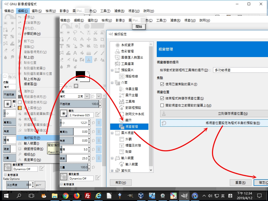Viewport: 268px width, 201px height.
Task: Open the px unit dropdown
Action: pos(40,185)
